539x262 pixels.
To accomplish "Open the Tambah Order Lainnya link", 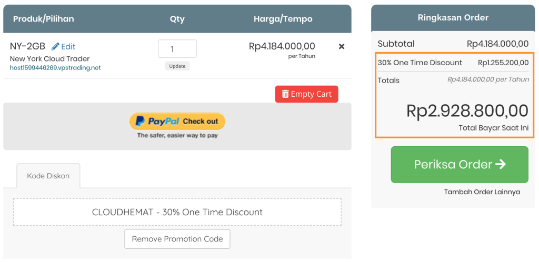I will (482, 192).
